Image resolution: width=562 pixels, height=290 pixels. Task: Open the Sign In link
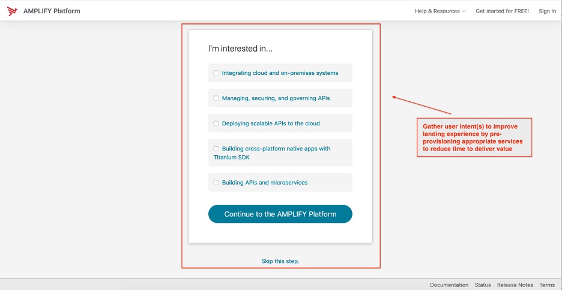[x=548, y=11]
